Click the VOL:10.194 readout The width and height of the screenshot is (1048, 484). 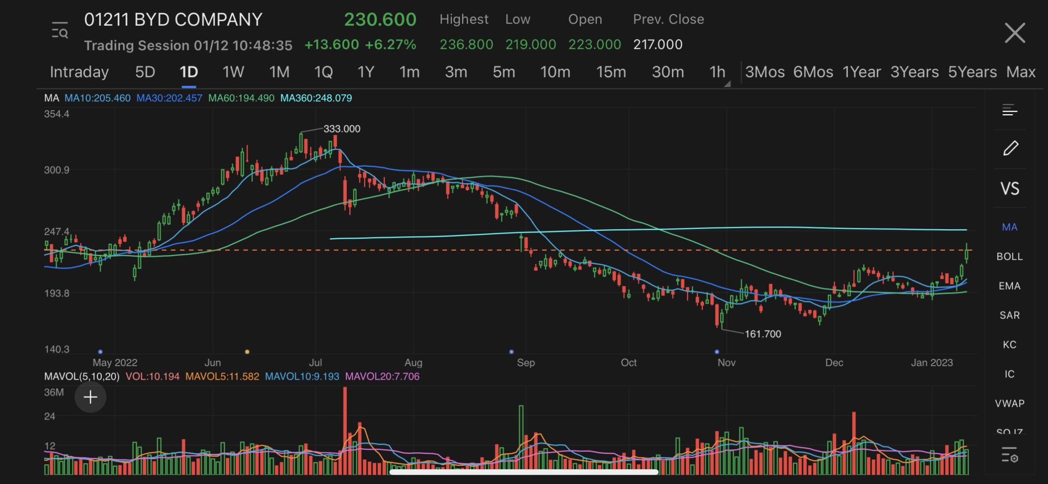coord(152,376)
